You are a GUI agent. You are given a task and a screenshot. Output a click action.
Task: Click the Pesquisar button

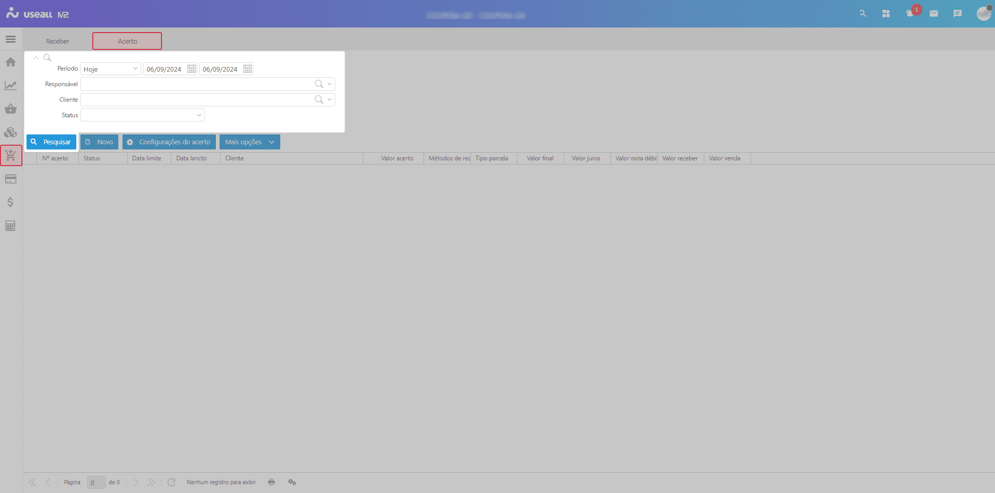[51, 142]
